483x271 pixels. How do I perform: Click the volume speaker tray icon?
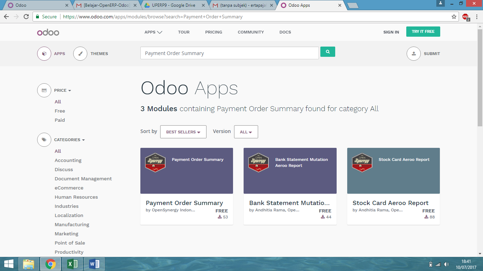(x=446, y=264)
